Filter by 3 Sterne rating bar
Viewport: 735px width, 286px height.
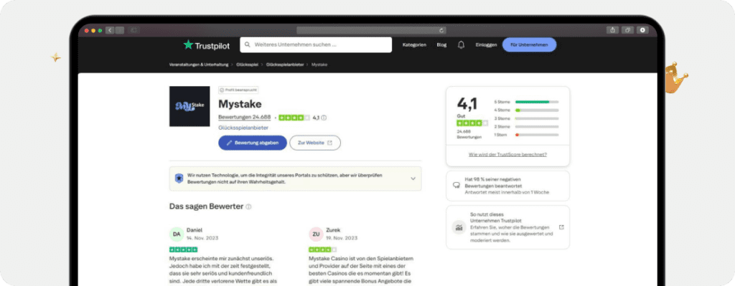[526, 118]
